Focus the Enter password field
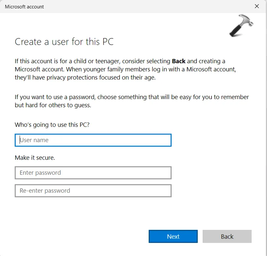The image size is (267, 256). [93, 173]
